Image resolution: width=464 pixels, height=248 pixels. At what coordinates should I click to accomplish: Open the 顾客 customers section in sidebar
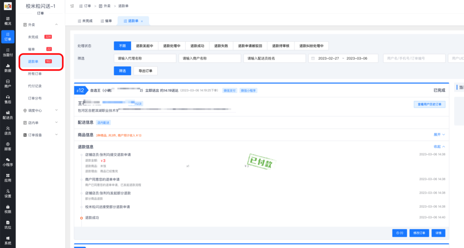click(x=8, y=147)
